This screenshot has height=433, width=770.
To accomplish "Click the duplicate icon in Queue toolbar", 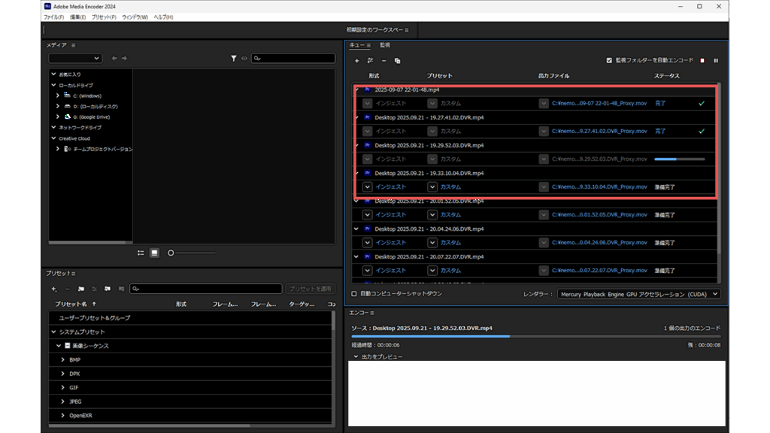I will [397, 61].
